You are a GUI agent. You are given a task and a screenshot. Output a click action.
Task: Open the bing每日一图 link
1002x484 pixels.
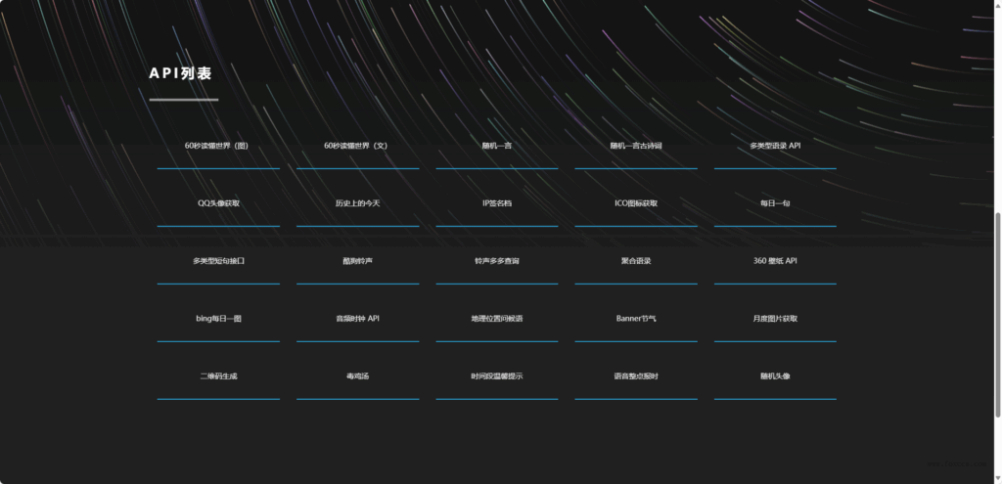(x=218, y=319)
